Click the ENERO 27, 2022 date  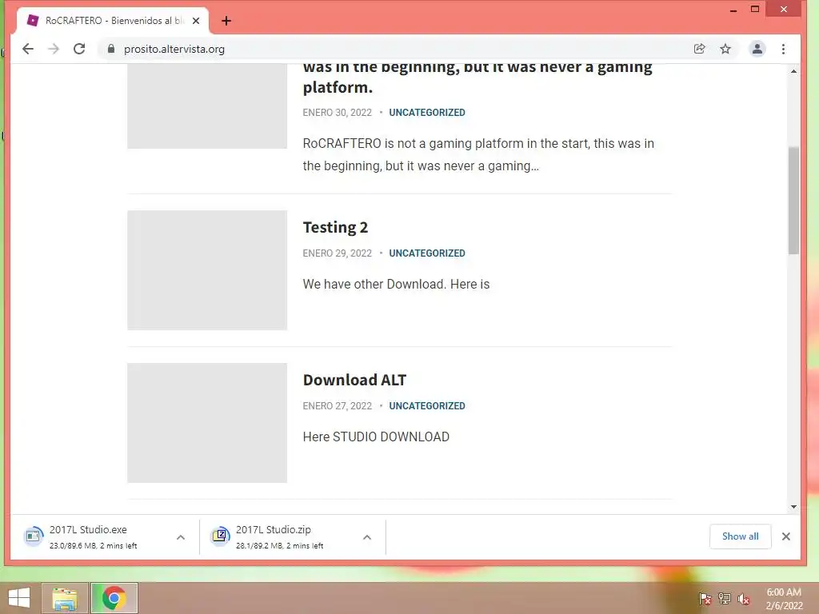tap(337, 406)
